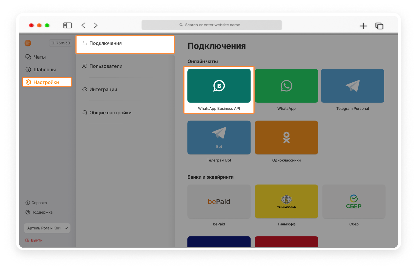Select the Подключения settings section

pyautogui.click(x=125, y=45)
